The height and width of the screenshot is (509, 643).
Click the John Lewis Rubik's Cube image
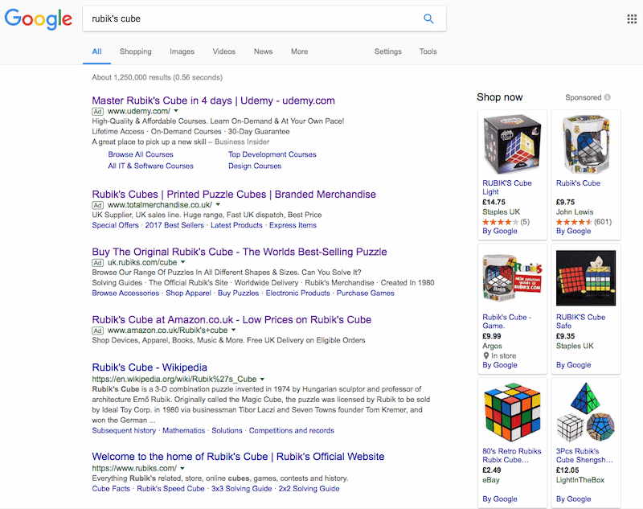(x=586, y=144)
